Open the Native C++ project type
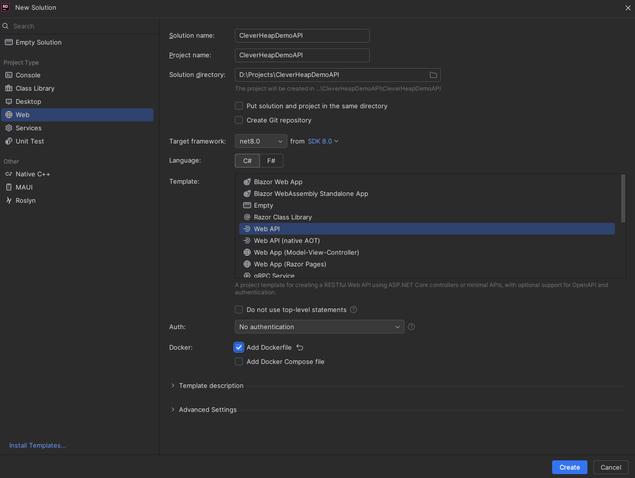This screenshot has height=478, width=635. (x=31, y=174)
